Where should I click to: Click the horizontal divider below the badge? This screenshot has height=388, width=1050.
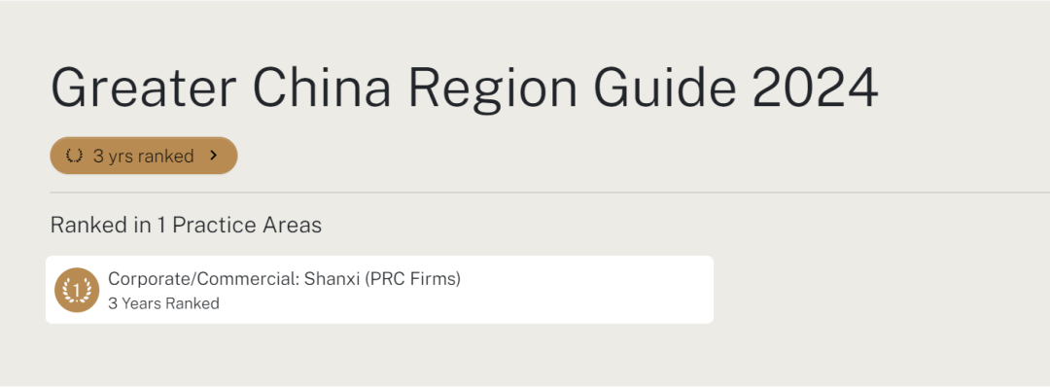549,193
